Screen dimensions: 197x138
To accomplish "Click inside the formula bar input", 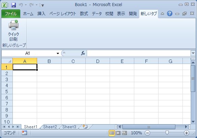I will click(139, 54).
